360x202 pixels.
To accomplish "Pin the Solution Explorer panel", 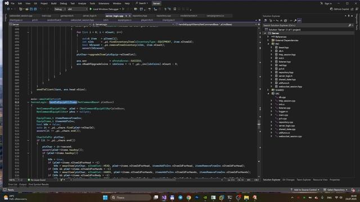I will (x=349, y=16).
